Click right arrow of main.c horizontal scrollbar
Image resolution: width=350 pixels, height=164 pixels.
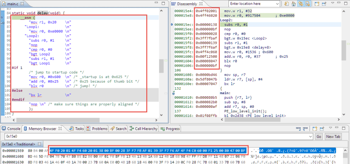point(156,120)
